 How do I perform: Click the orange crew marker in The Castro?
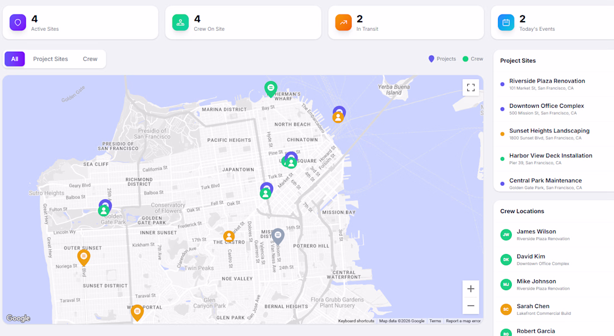(229, 237)
